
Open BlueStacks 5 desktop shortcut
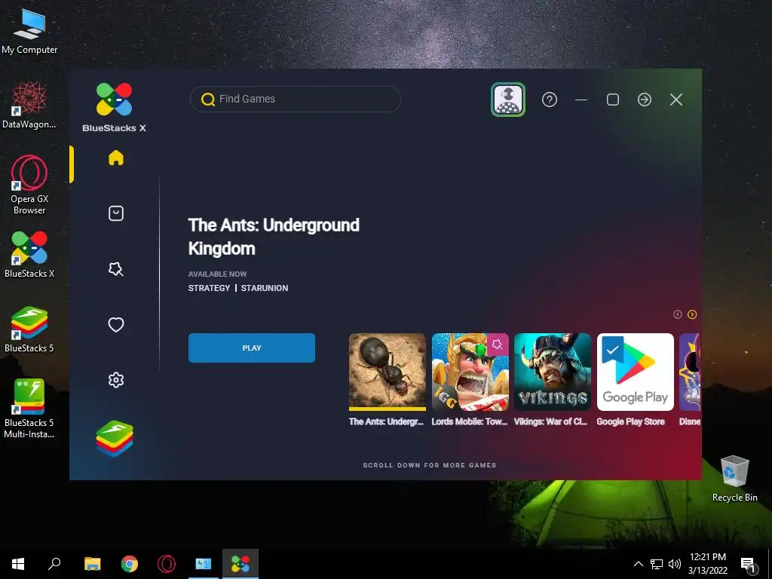pos(29,329)
